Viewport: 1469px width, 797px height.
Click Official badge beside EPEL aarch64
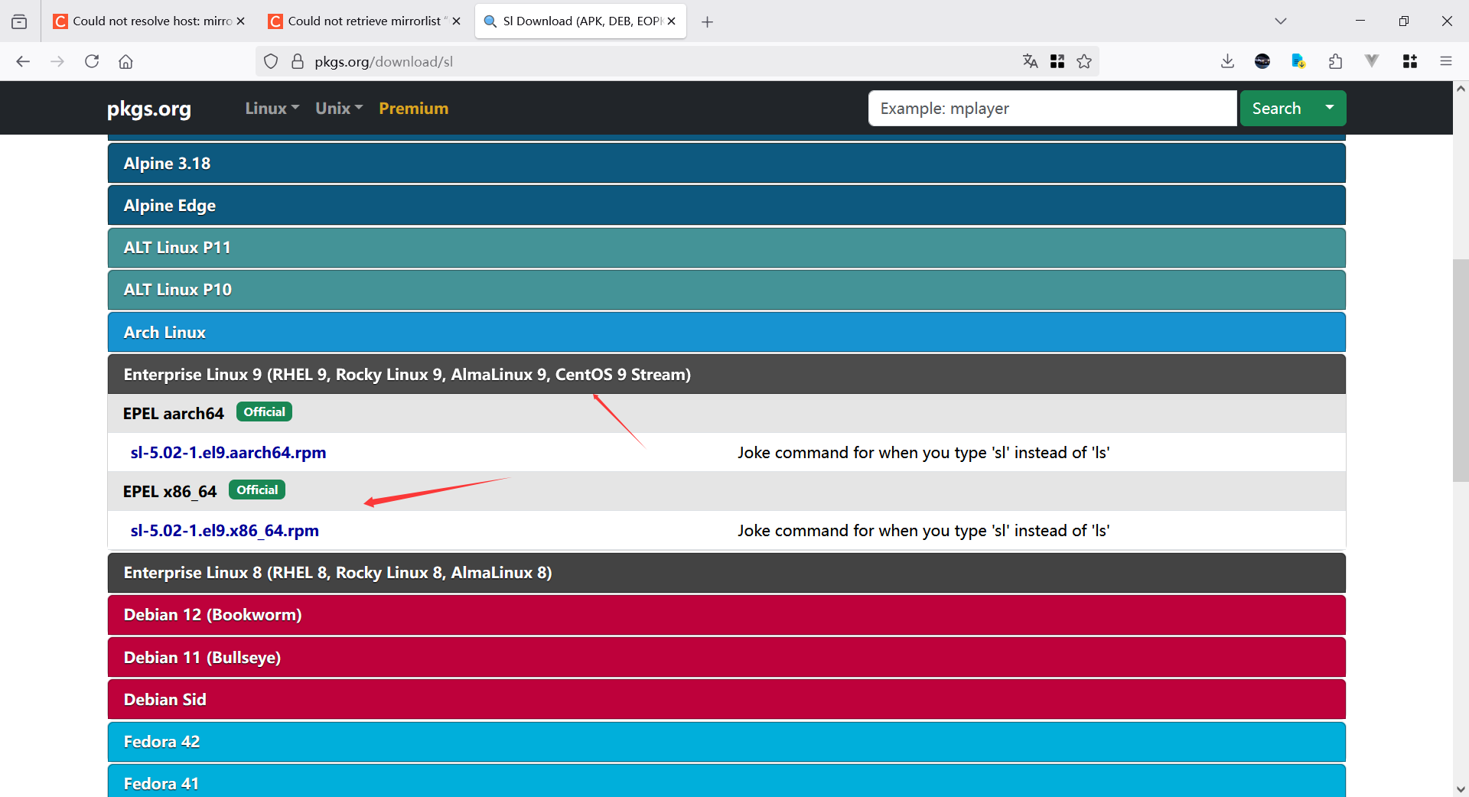coord(264,412)
